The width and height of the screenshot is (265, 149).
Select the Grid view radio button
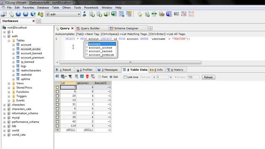pyautogui.click(x=111, y=77)
